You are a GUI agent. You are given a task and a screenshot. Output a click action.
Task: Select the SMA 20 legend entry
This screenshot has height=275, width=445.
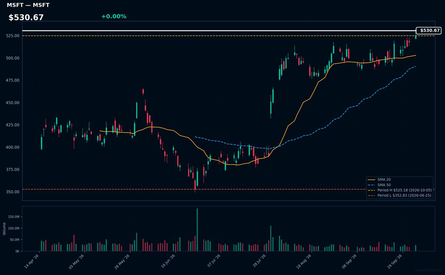click(399, 179)
